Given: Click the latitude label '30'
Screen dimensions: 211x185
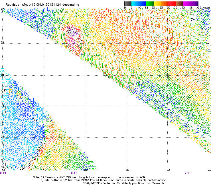Looking at the screenshot, I should click(2, 167).
